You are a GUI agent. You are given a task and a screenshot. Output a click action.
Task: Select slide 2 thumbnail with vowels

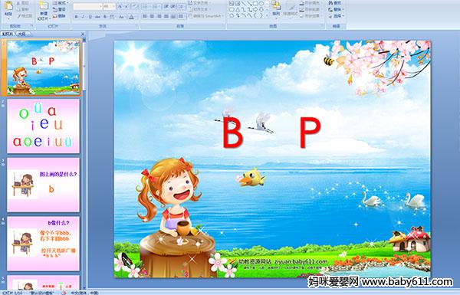click(44, 126)
